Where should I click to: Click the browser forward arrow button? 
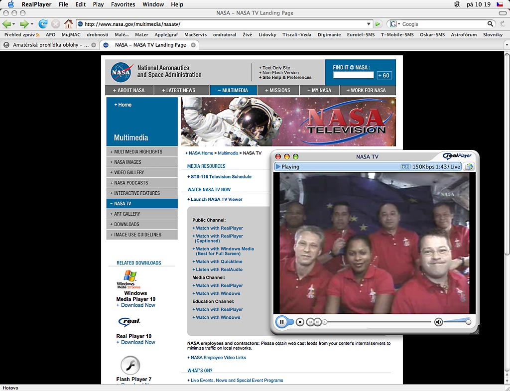tap(24, 24)
